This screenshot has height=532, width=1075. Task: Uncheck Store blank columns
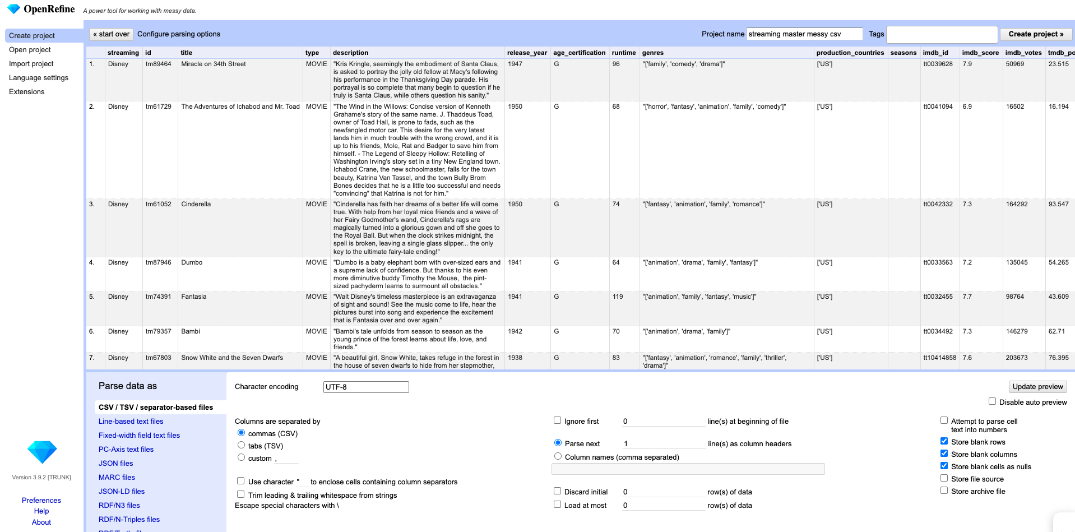pos(944,454)
